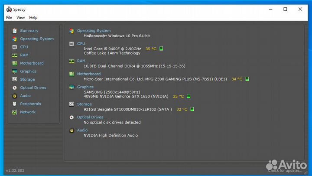
Task: Click the CPU 35 °C temperature value
Action: (151, 49)
